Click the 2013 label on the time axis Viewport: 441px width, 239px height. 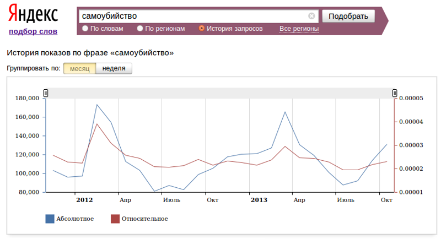point(259,199)
